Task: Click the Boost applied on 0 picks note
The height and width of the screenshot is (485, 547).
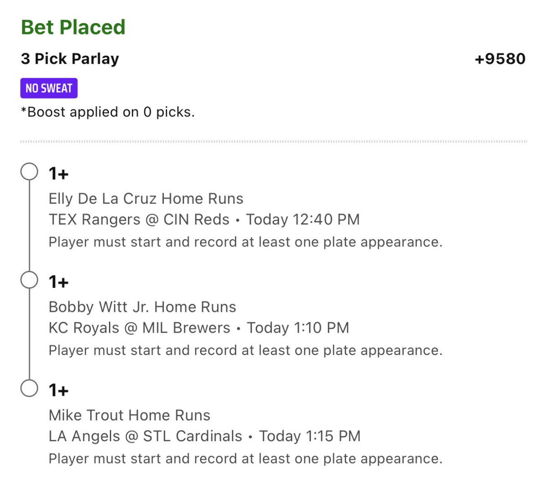Action: [x=108, y=112]
